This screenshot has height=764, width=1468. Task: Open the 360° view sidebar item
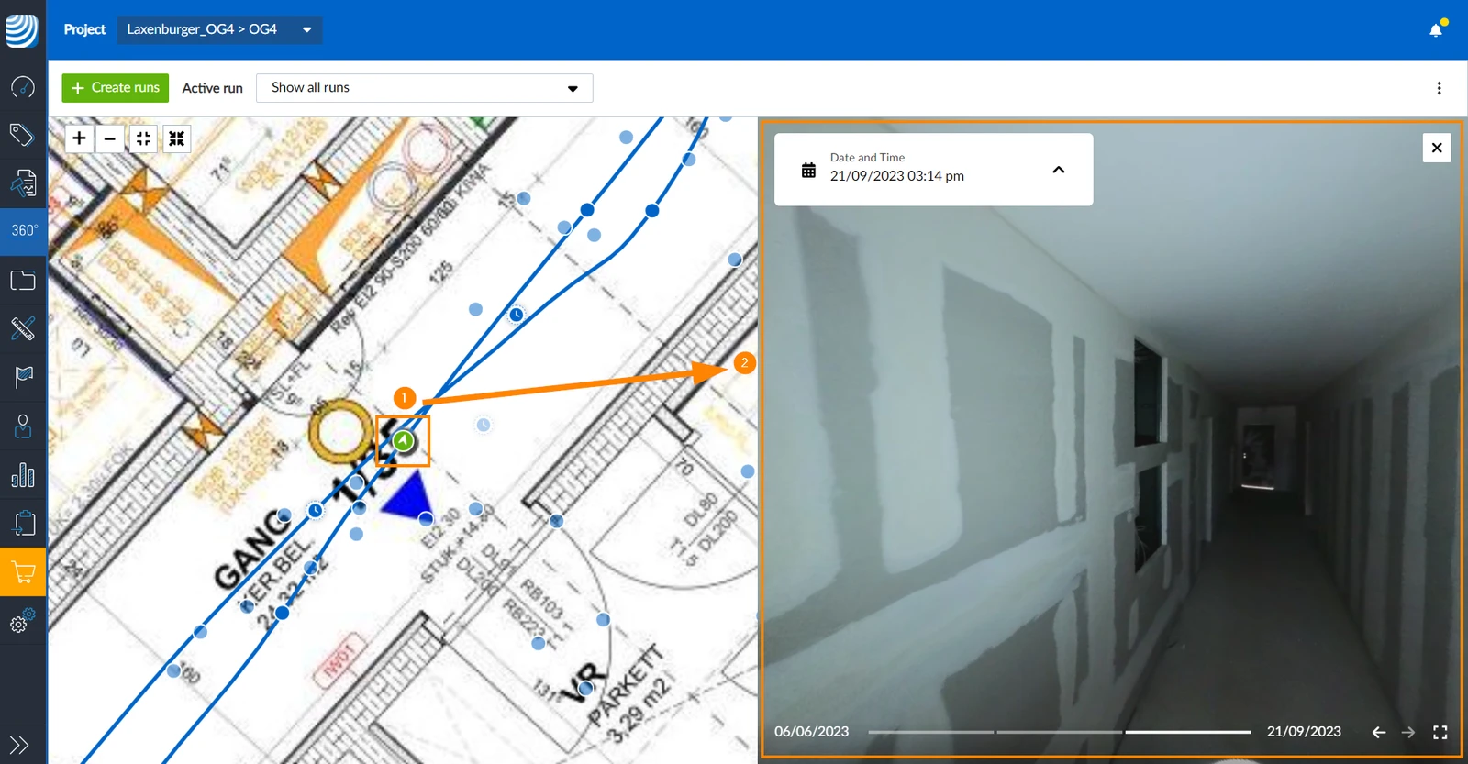click(23, 230)
